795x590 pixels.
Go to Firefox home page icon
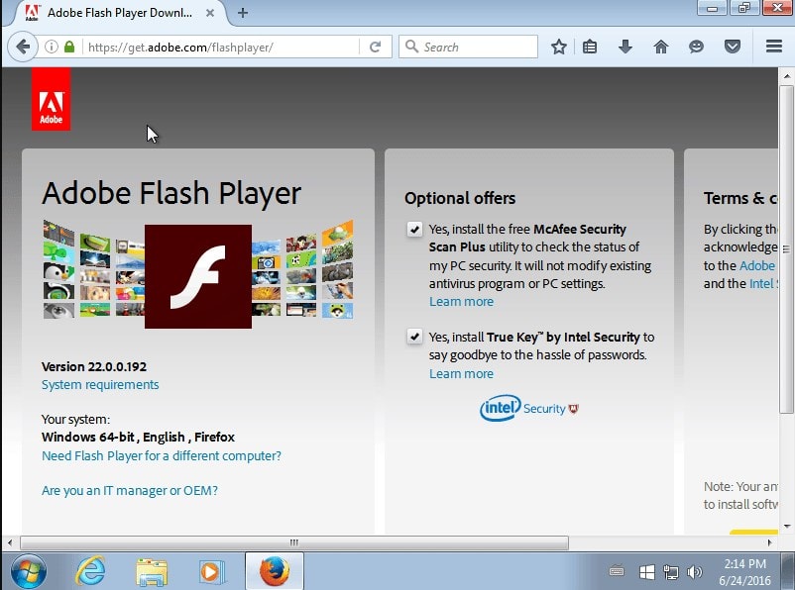tap(660, 48)
